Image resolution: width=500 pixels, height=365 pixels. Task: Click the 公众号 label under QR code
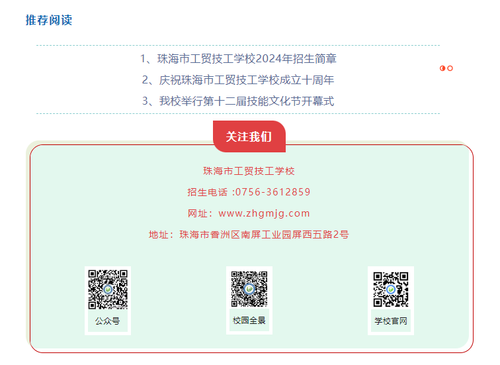(x=107, y=321)
